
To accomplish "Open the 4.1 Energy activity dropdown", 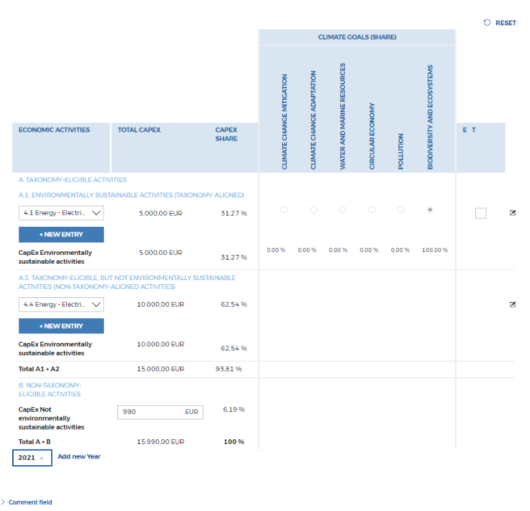I will coord(61,213).
